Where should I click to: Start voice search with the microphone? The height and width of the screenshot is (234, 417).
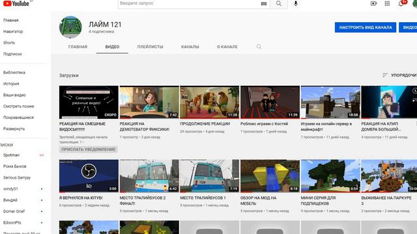295,4
